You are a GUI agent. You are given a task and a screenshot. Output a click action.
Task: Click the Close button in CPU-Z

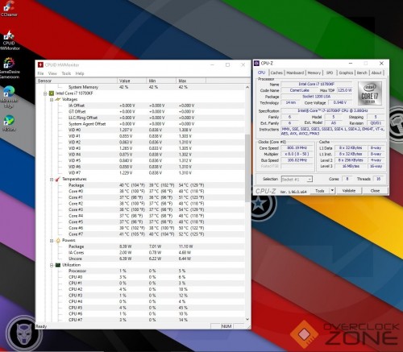375,190
